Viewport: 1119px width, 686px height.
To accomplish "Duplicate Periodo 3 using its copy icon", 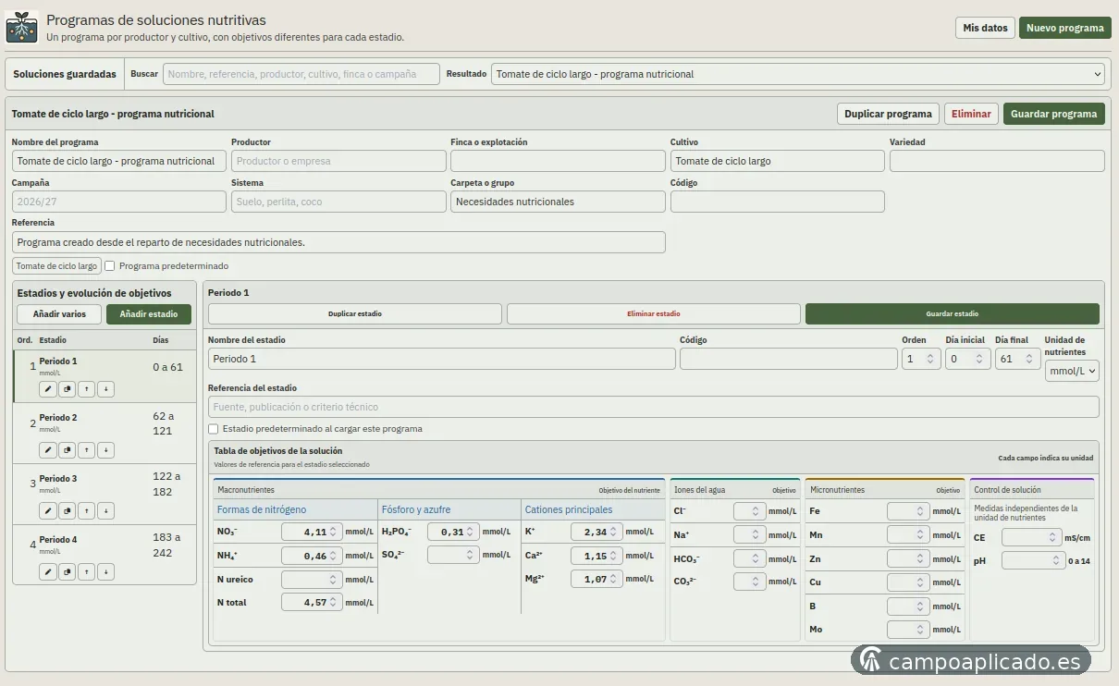I will pos(68,511).
